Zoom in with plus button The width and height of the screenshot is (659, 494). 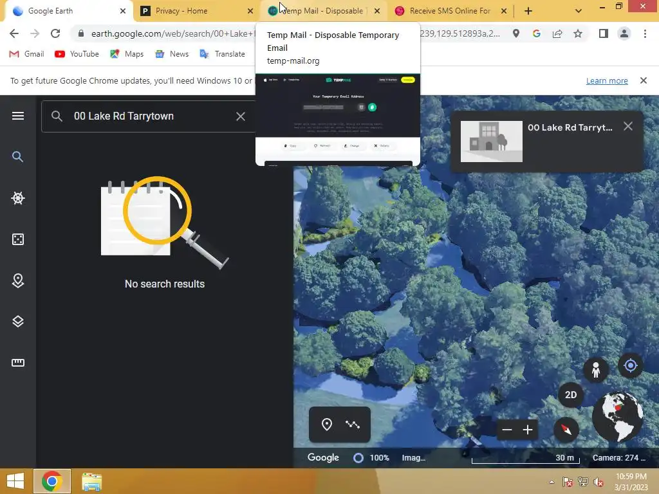(x=528, y=430)
